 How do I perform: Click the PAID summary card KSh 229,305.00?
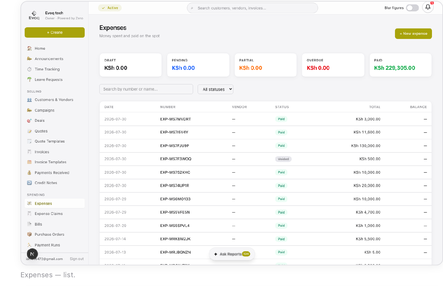pos(400,65)
